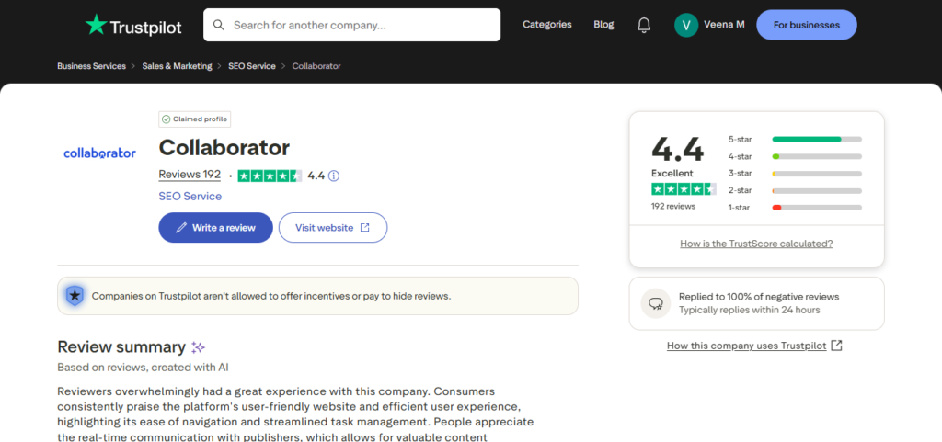Image resolution: width=942 pixels, height=442 pixels.
Task: Click Based on reviews, created with AI
Action: tap(143, 367)
